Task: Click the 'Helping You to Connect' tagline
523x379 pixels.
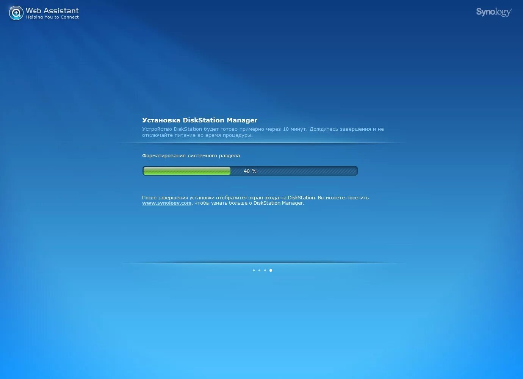Action: click(52, 17)
